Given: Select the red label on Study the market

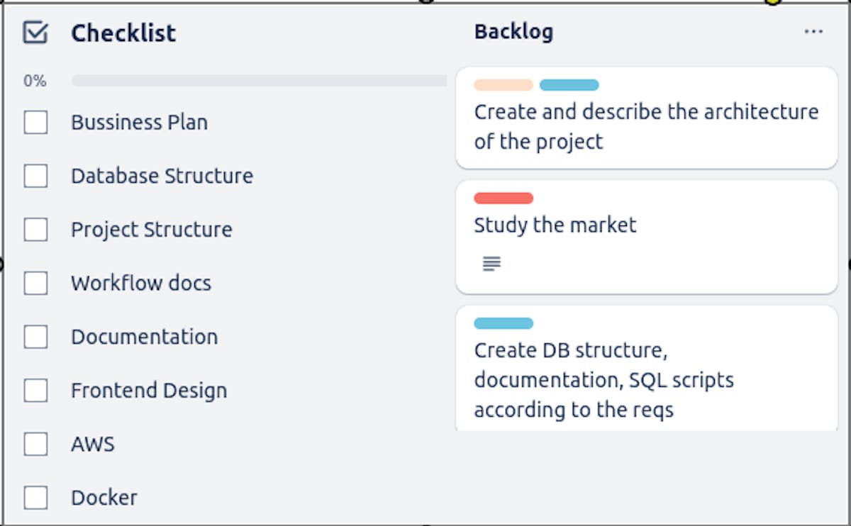Looking at the screenshot, I should pyautogui.click(x=504, y=198).
